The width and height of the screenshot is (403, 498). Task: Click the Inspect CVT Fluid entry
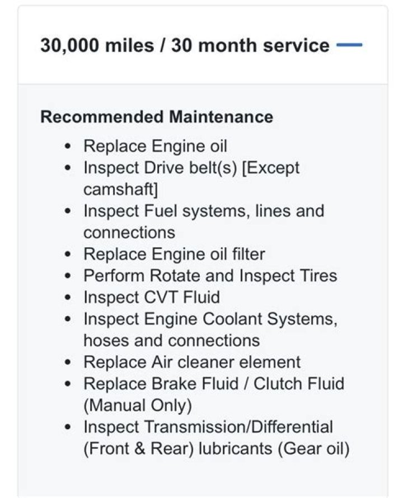[x=151, y=297]
